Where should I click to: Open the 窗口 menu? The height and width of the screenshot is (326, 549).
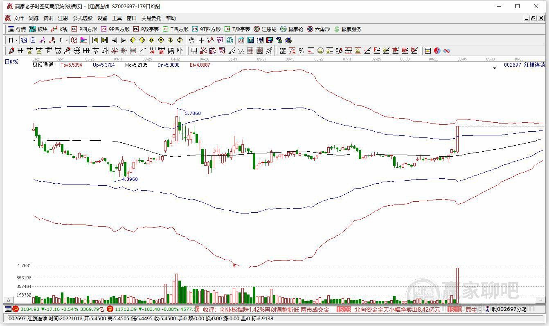coord(132,18)
